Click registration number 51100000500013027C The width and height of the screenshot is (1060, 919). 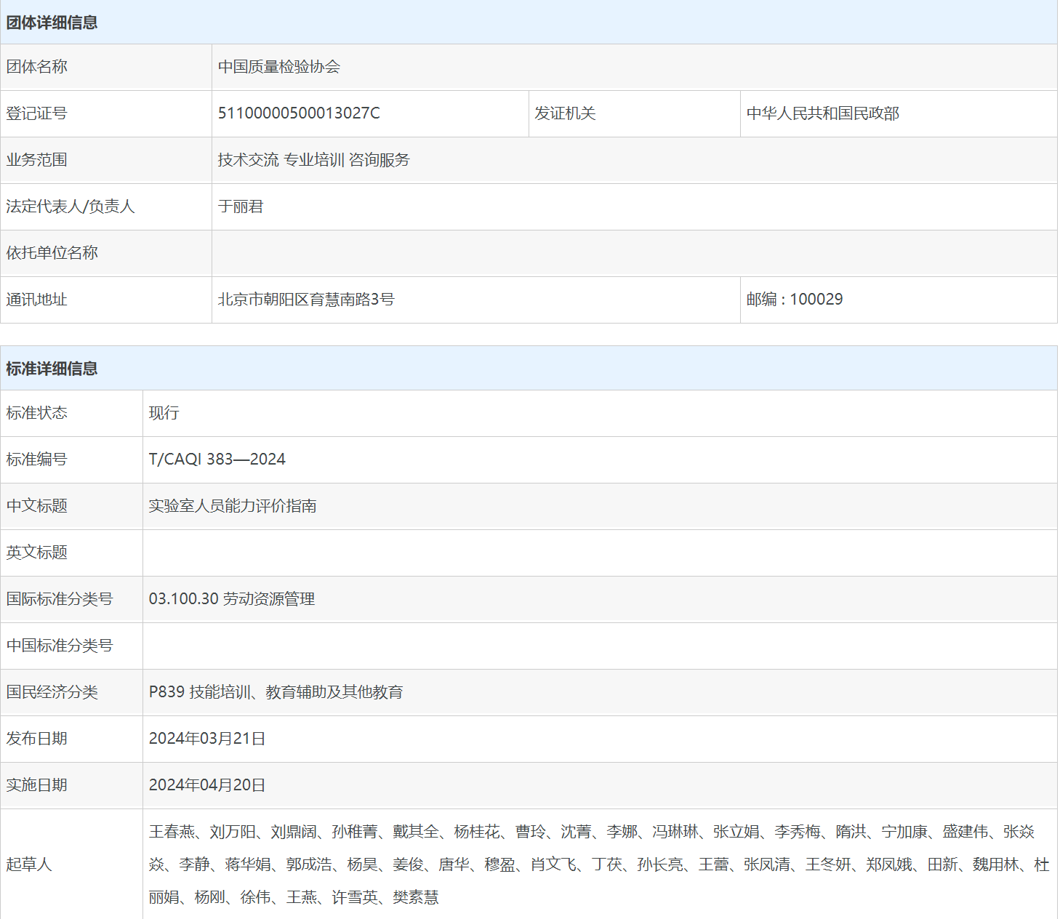point(299,113)
